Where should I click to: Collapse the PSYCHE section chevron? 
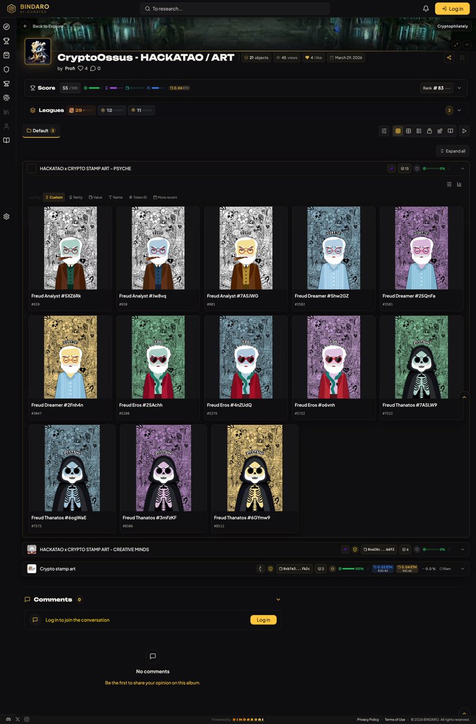coord(463,168)
